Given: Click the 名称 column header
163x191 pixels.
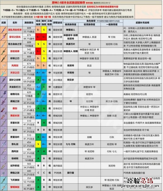Looking at the screenshot, I should tap(15, 23).
